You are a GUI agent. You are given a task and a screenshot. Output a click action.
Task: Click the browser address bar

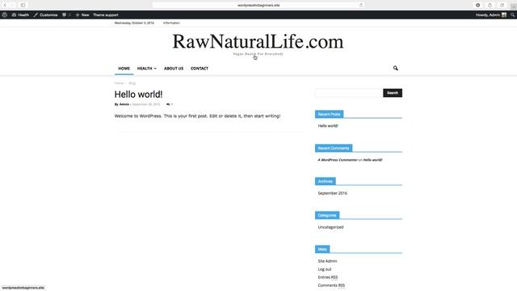[258, 5]
